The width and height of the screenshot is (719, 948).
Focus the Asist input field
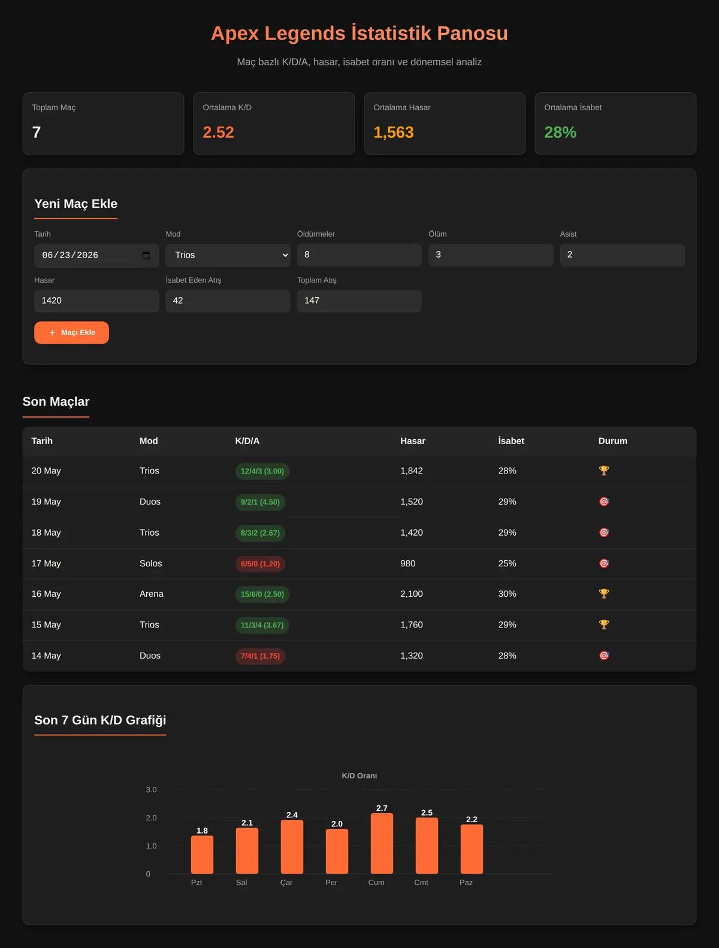pos(622,255)
